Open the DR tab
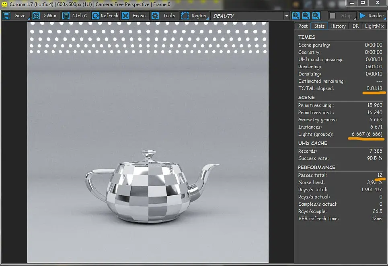This screenshot has height=266, width=388. (x=355, y=26)
